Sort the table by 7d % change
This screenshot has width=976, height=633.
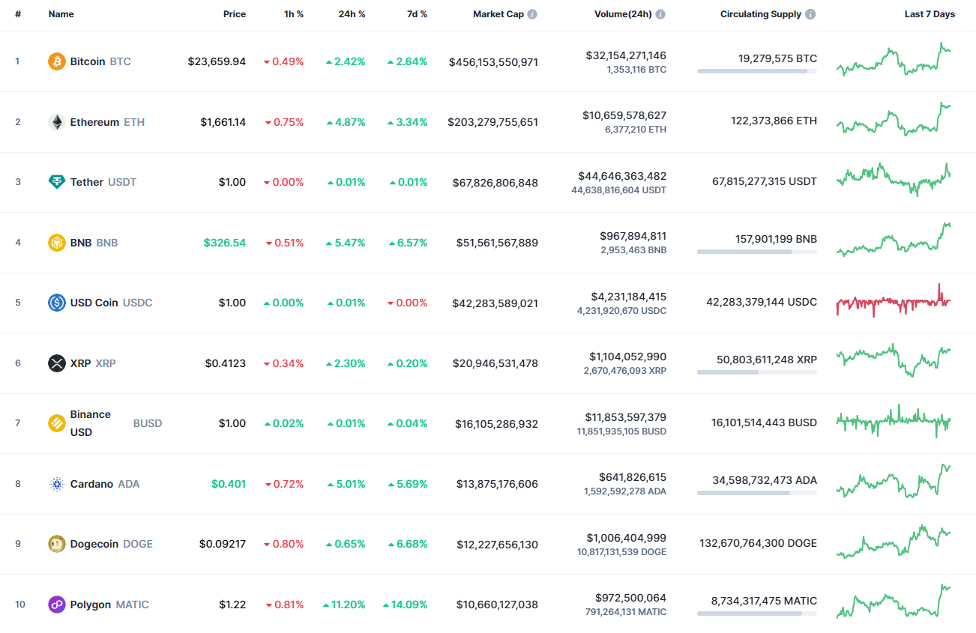[x=417, y=13]
